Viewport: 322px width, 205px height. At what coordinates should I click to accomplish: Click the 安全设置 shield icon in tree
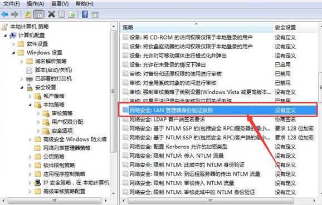click(30, 87)
